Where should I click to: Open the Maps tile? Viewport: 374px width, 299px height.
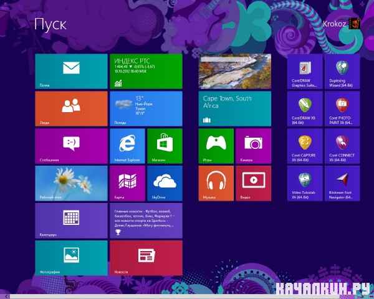pos(127,183)
